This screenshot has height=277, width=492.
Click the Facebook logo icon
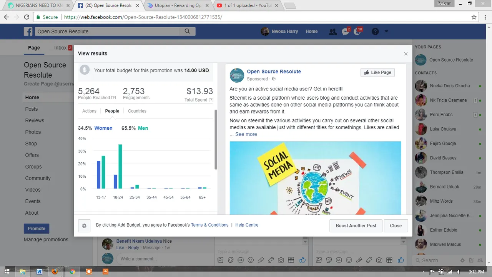(x=28, y=32)
